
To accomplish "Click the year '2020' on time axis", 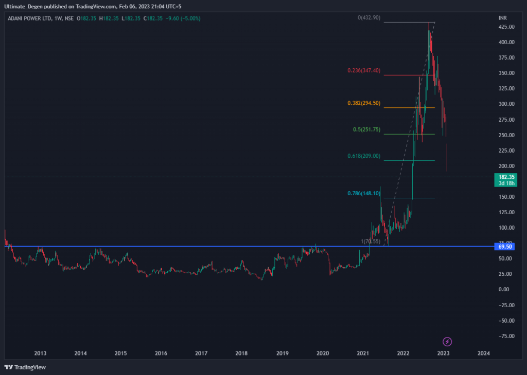I will coord(323,353).
